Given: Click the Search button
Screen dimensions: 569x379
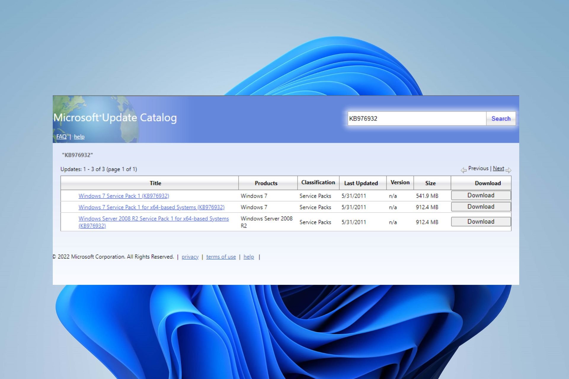Looking at the screenshot, I should click(x=501, y=118).
